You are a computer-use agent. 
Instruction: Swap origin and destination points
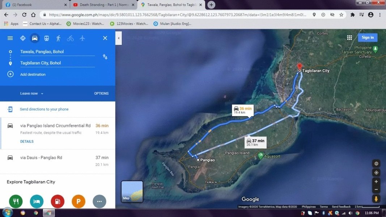(x=105, y=57)
